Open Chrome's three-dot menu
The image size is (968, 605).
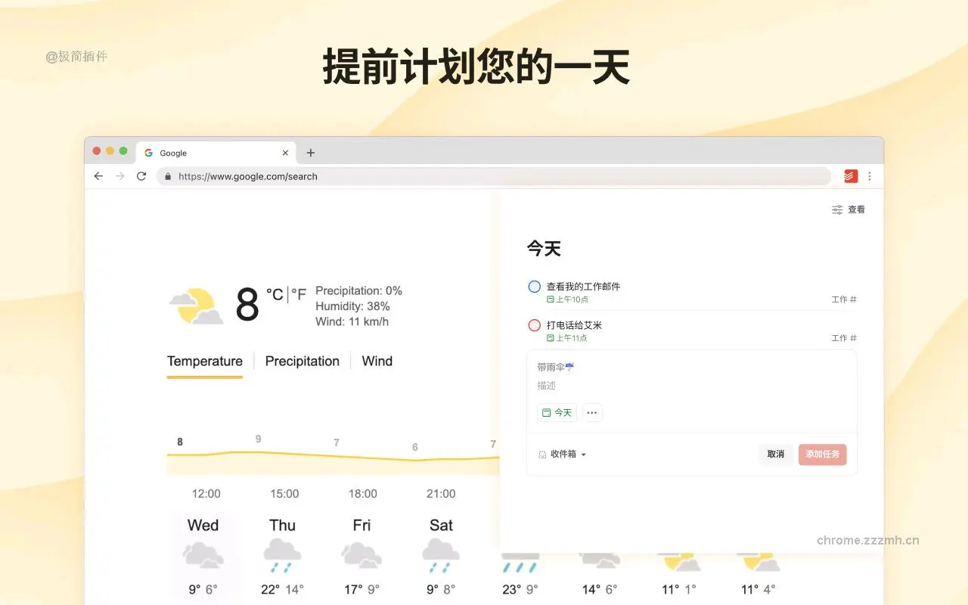click(x=870, y=175)
